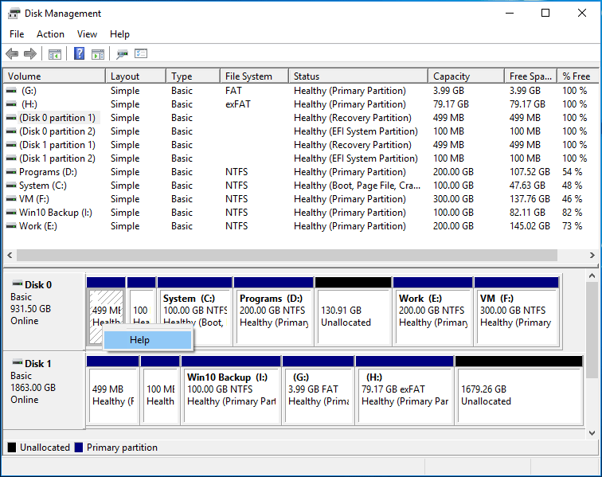Click the Connect/Rescan disk toolbar icon

pos(122,54)
